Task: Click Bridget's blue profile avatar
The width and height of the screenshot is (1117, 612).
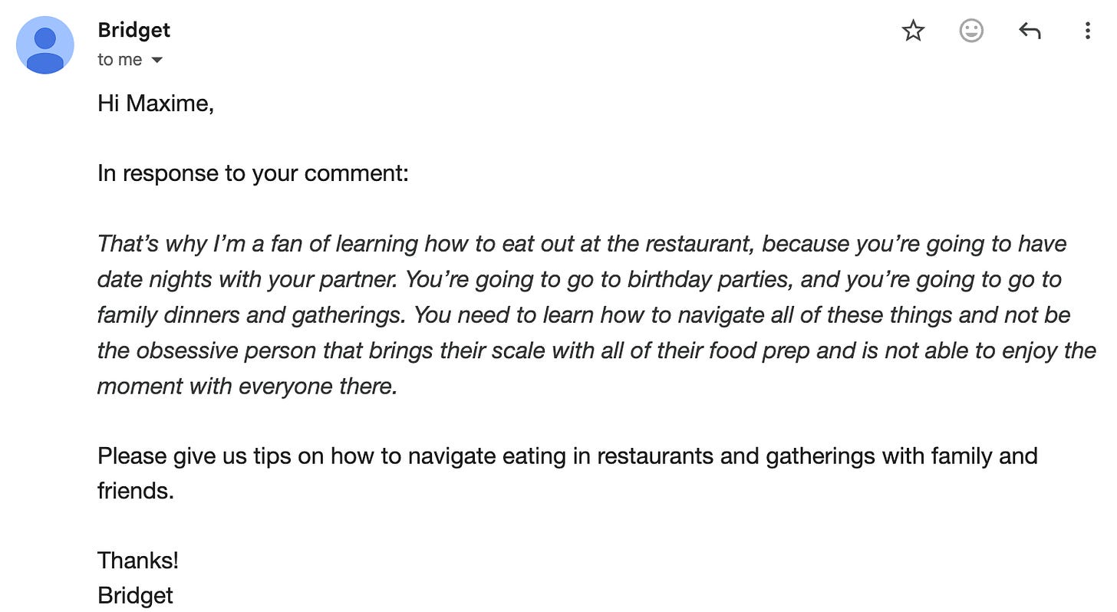Action: pos(45,45)
